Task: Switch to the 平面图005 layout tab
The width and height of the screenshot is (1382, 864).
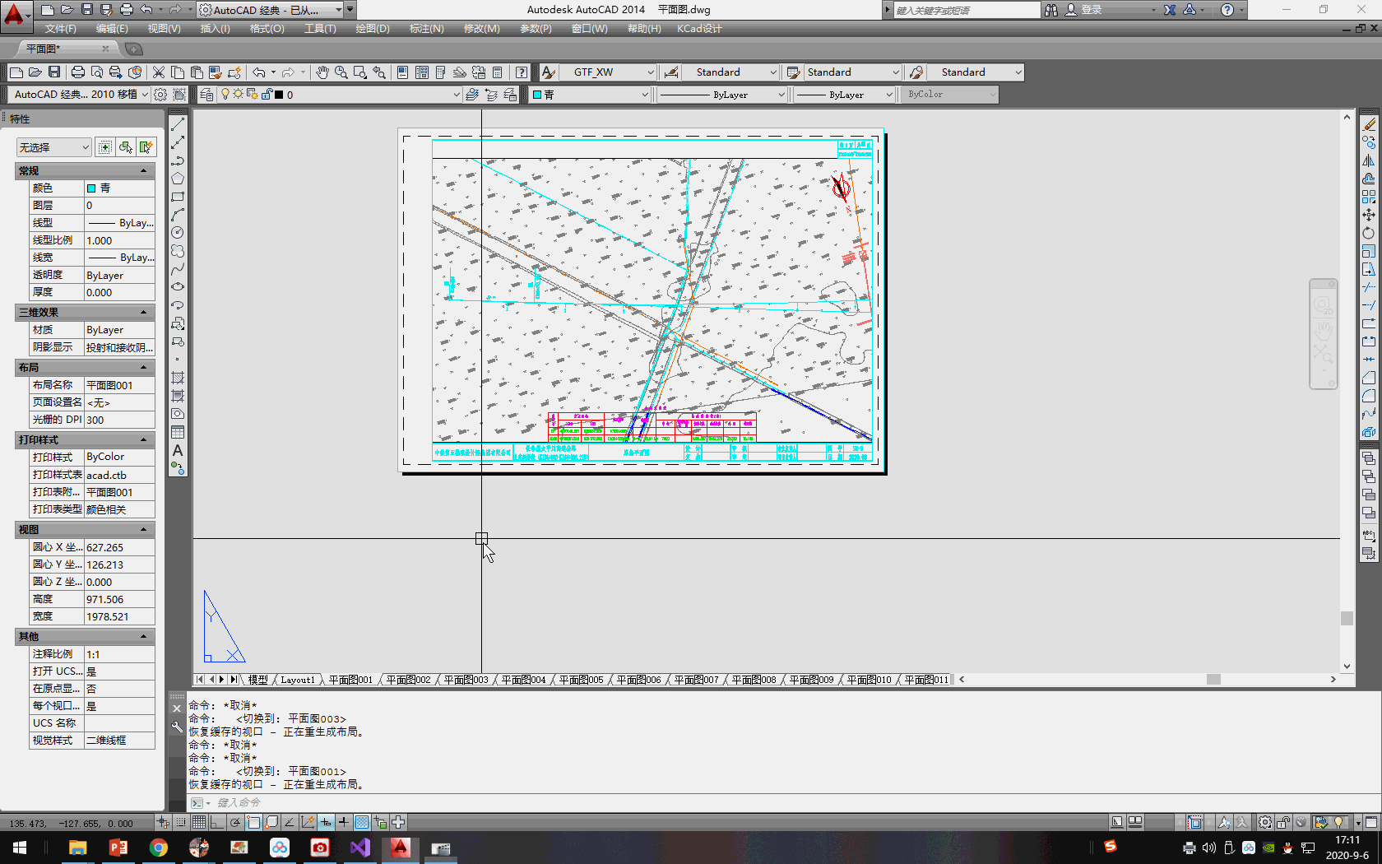Action: coord(581,680)
